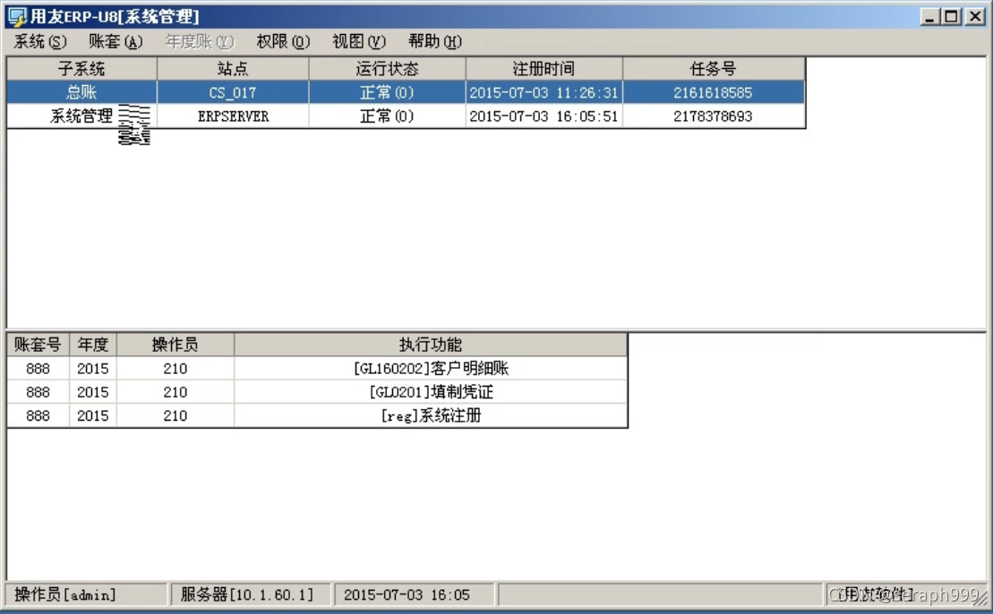Click the 操作员[admin] status bar field
993x614 pixels.
(x=87, y=595)
